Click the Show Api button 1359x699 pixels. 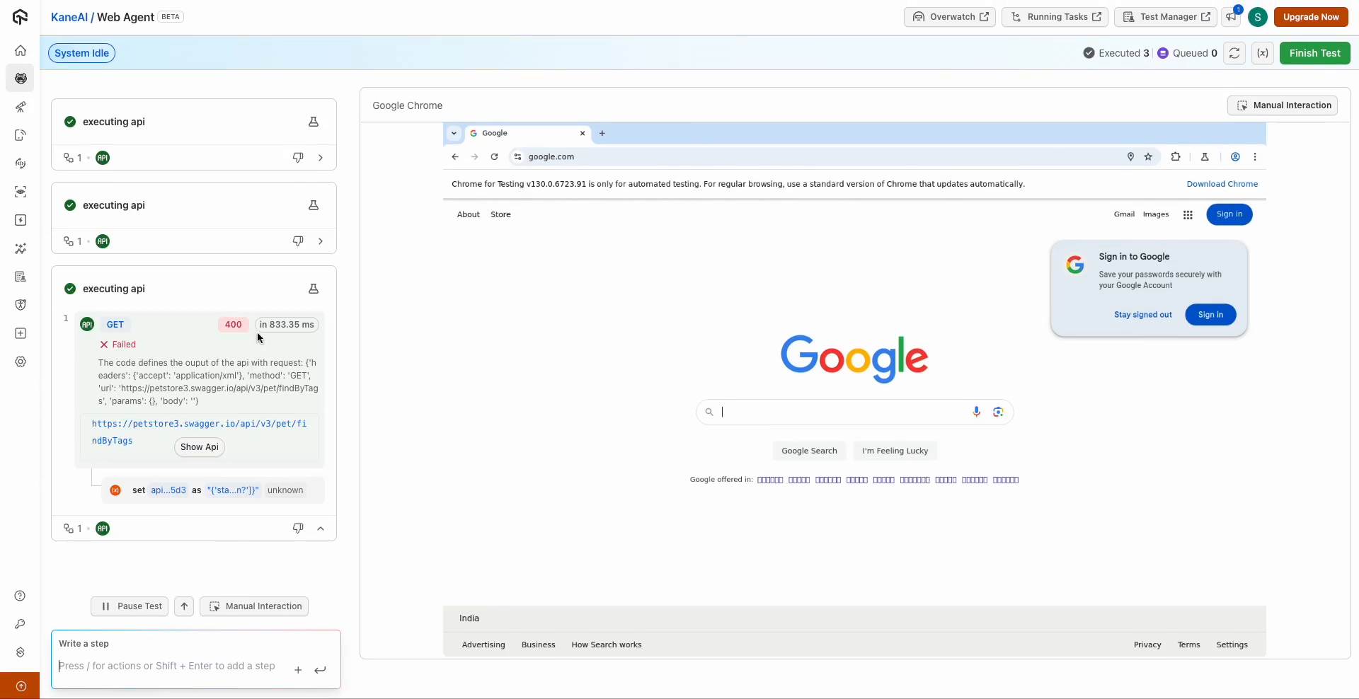pos(199,447)
